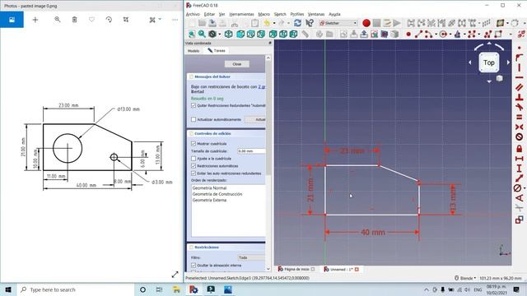The width and height of the screenshot is (527, 296).
Task: Open the Sketcher workbench dropdown
Action: (338, 23)
